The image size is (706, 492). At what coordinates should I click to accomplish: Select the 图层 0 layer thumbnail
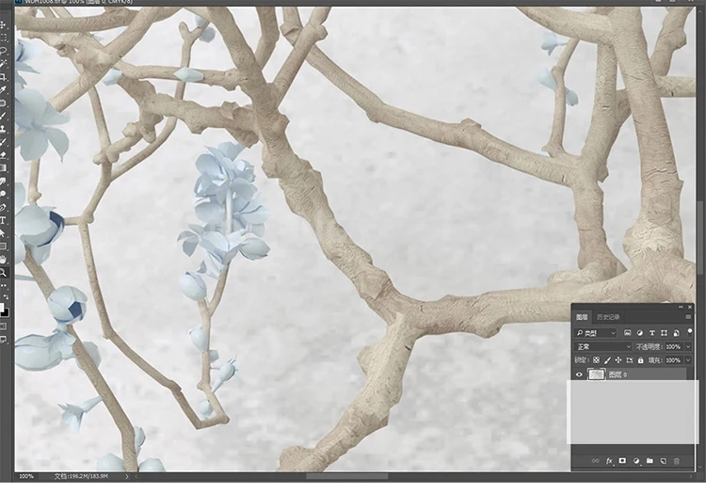pyautogui.click(x=597, y=374)
